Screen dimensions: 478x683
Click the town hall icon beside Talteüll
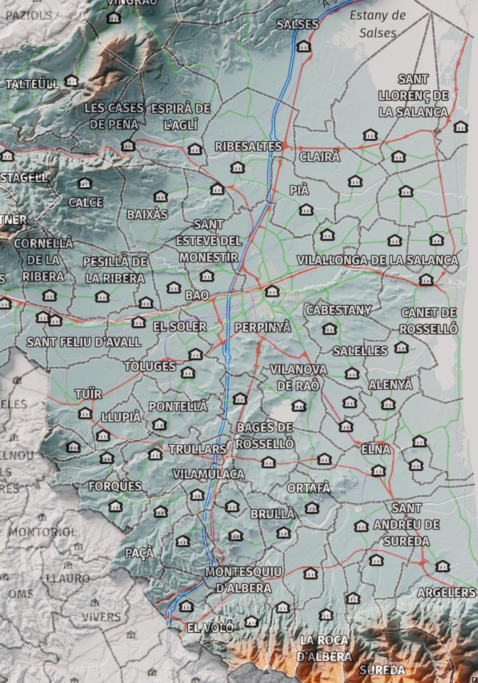72,81
